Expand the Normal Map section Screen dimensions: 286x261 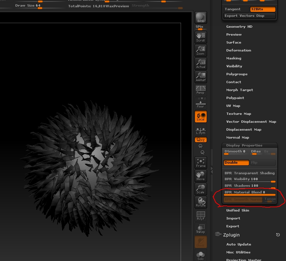[x=237, y=137]
